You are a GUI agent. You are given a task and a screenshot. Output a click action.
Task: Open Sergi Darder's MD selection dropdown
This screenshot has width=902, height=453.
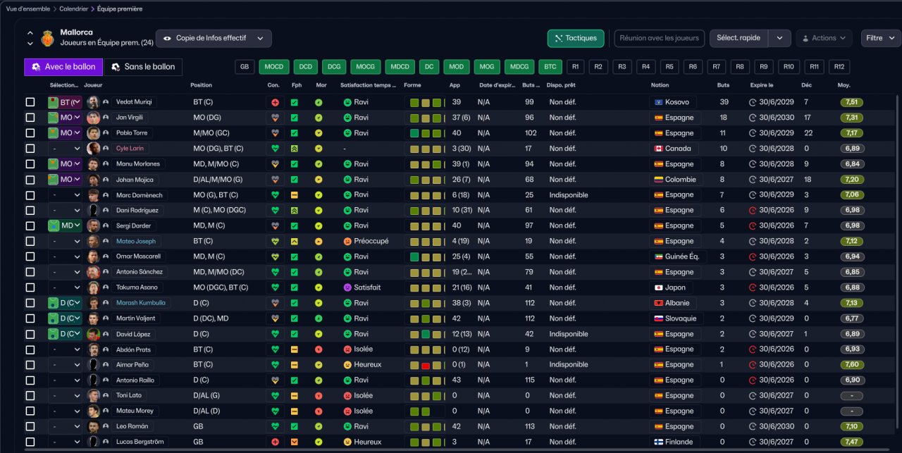[x=65, y=226]
